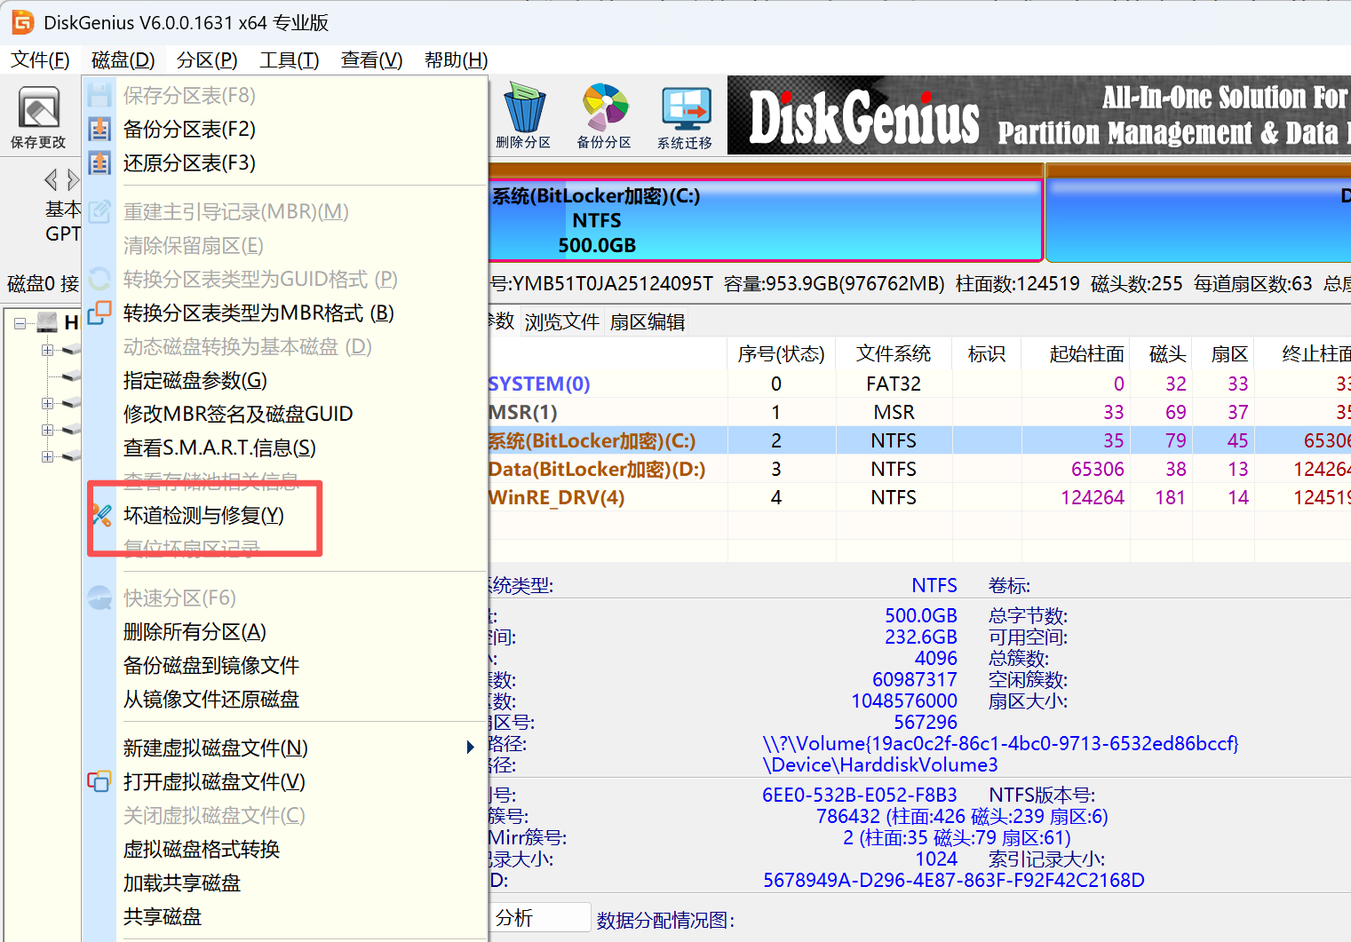Choose 加载共享磁盘 menu entry
Image resolution: width=1351 pixels, height=942 pixels.
[x=284, y=883]
